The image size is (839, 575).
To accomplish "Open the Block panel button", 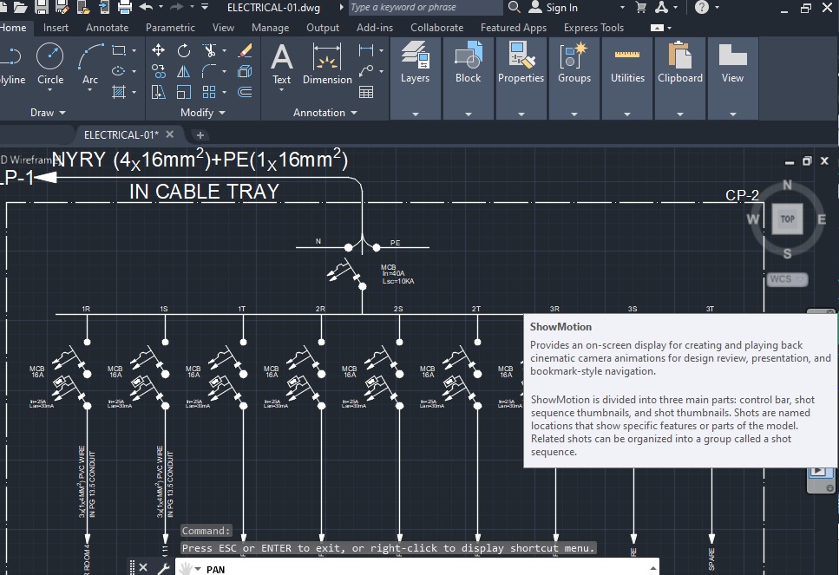I will [x=469, y=78].
